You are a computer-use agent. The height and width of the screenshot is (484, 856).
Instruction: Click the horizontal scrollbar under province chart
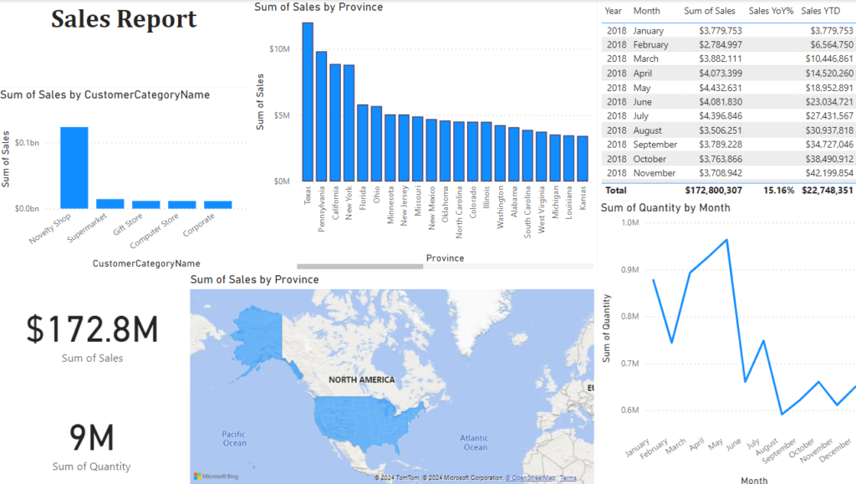[359, 267]
